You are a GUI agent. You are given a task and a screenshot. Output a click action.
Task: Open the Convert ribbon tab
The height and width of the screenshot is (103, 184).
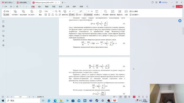click(81, 7)
